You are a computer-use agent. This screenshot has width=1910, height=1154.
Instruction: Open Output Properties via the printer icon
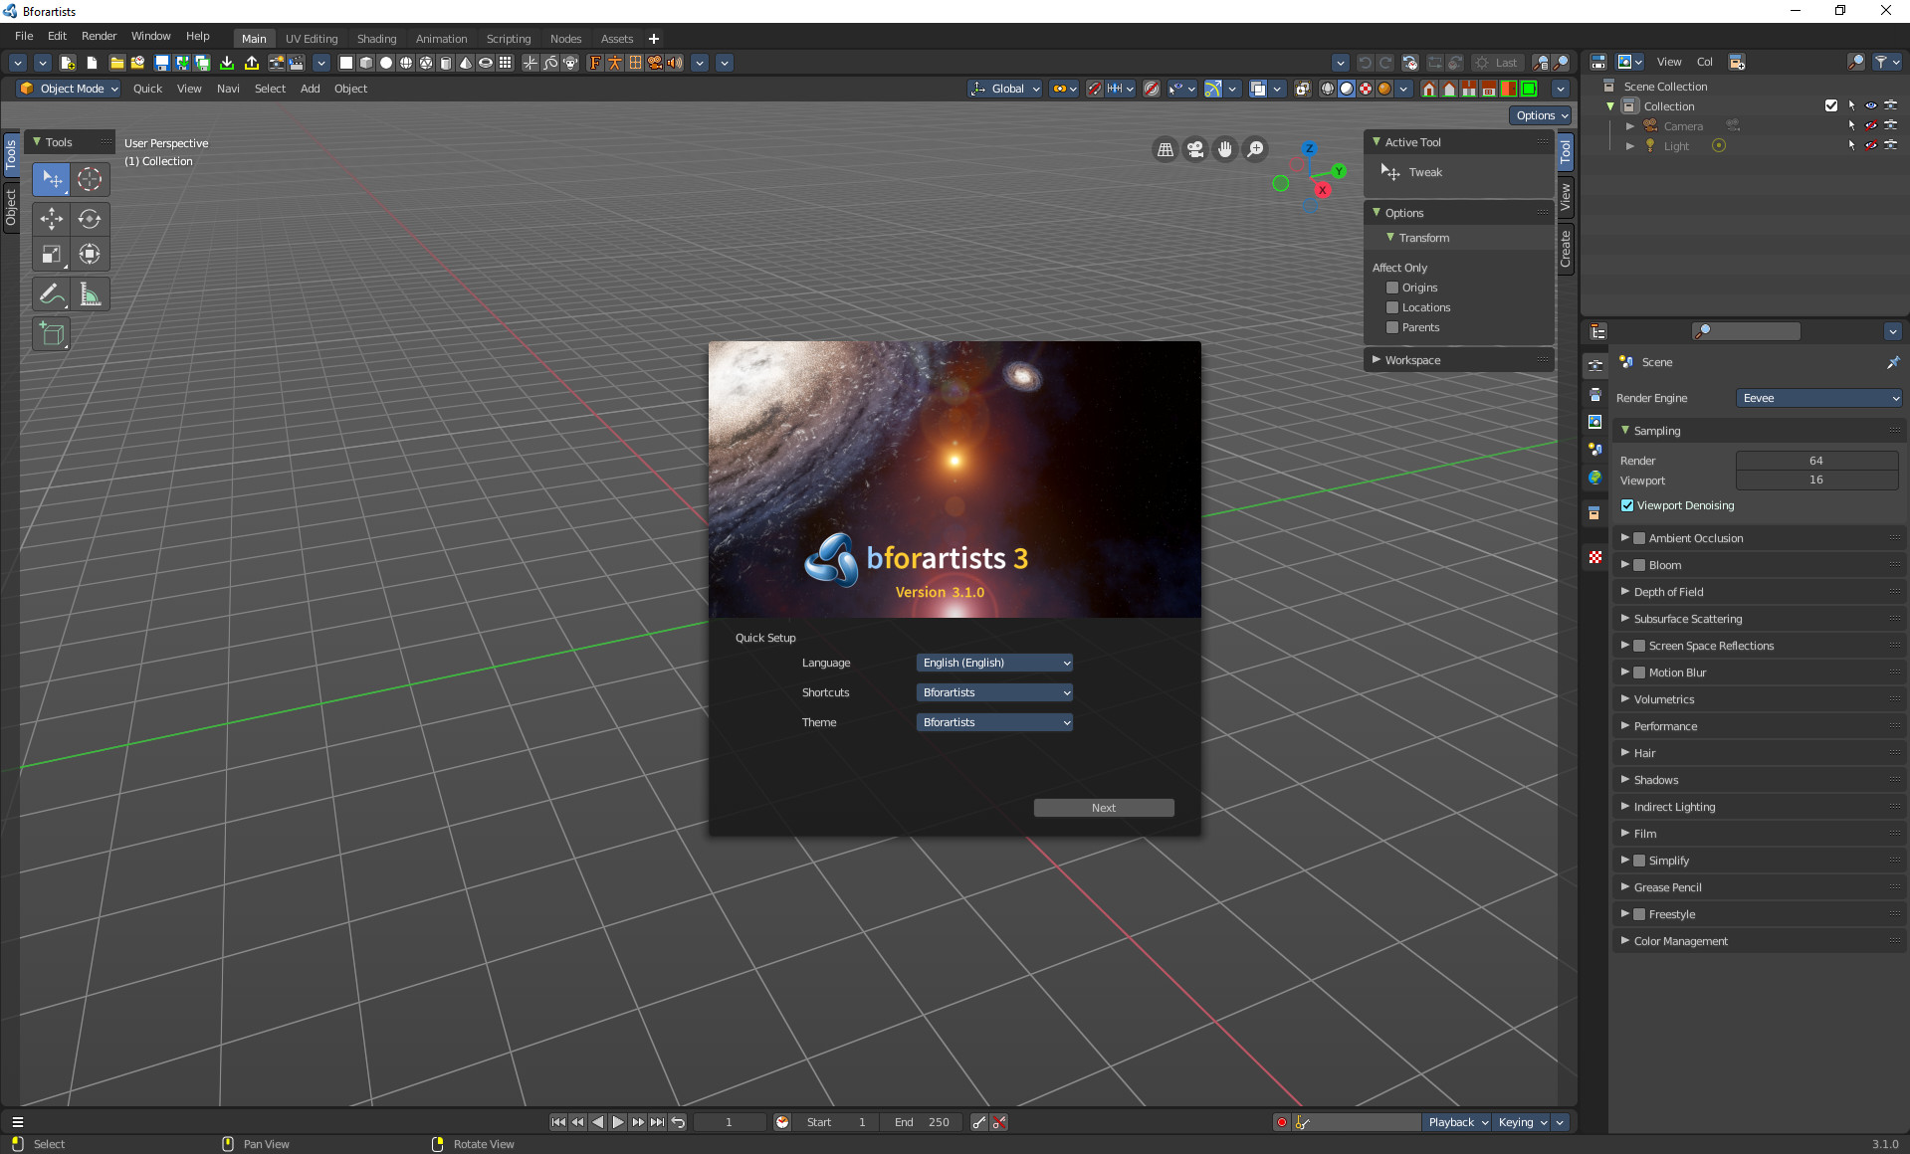coord(1594,394)
